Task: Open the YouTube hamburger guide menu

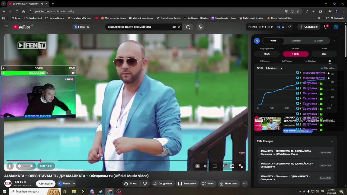Action: 7,27
